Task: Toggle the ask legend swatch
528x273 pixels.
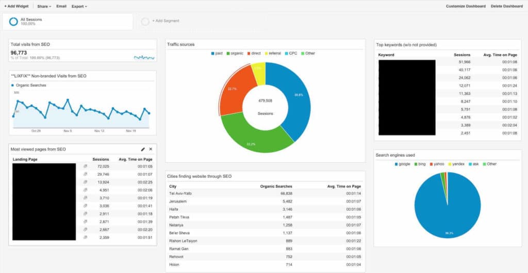Action: pyautogui.click(x=470, y=164)
